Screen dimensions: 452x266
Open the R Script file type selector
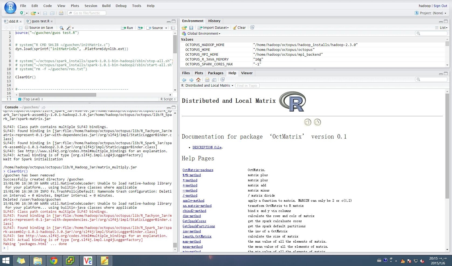pyautogui.click(x=168, y=99)
